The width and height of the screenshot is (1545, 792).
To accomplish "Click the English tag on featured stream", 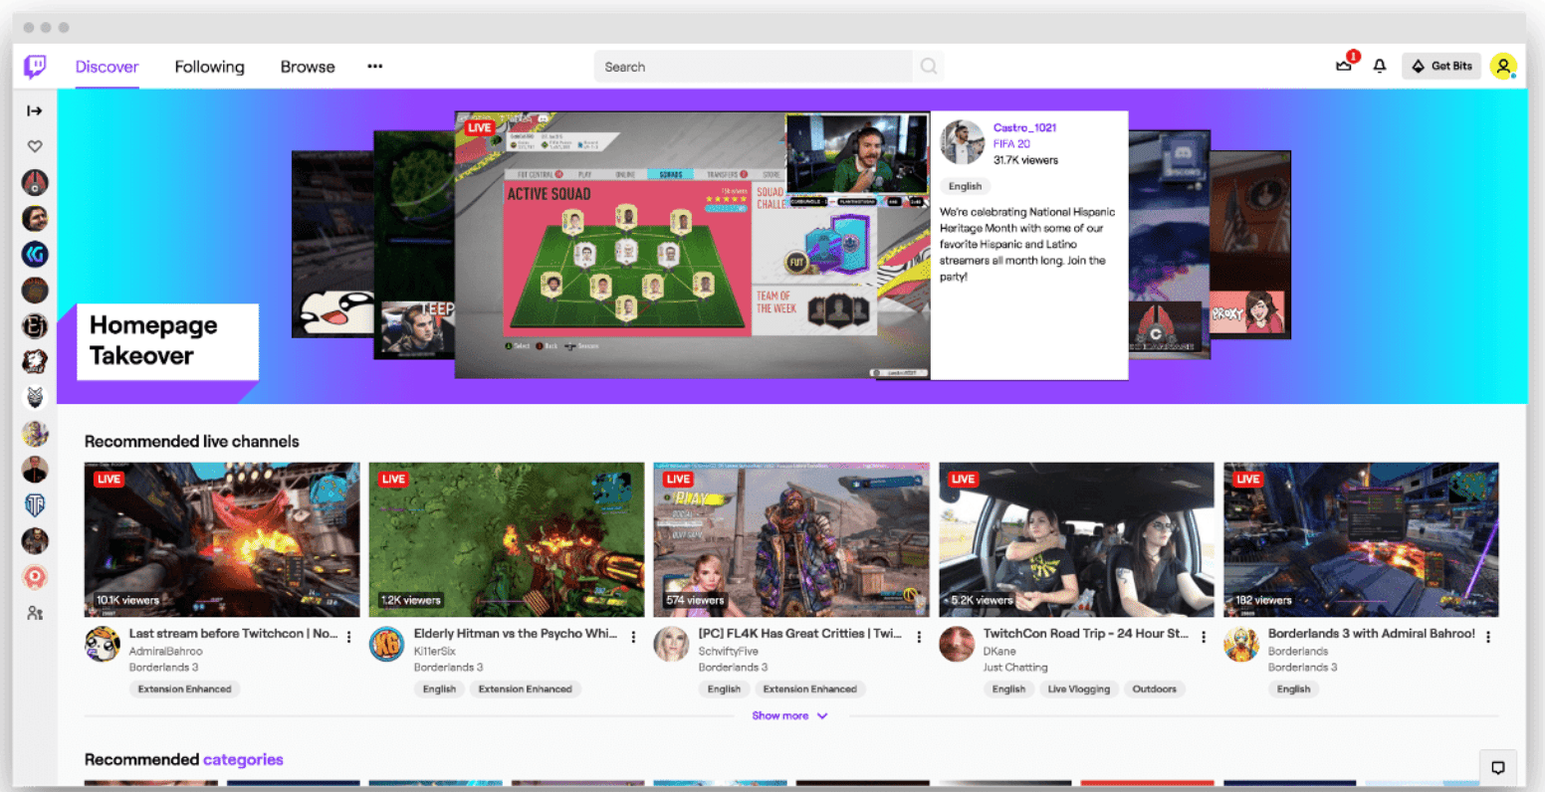I will point(965,186).
